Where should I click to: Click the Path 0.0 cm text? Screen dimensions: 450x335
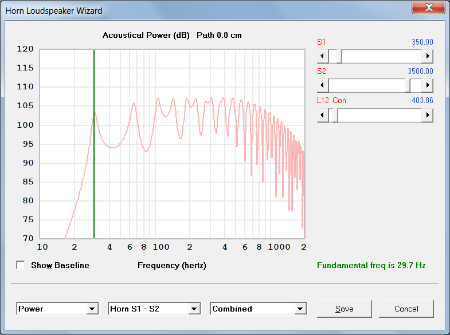219,36
